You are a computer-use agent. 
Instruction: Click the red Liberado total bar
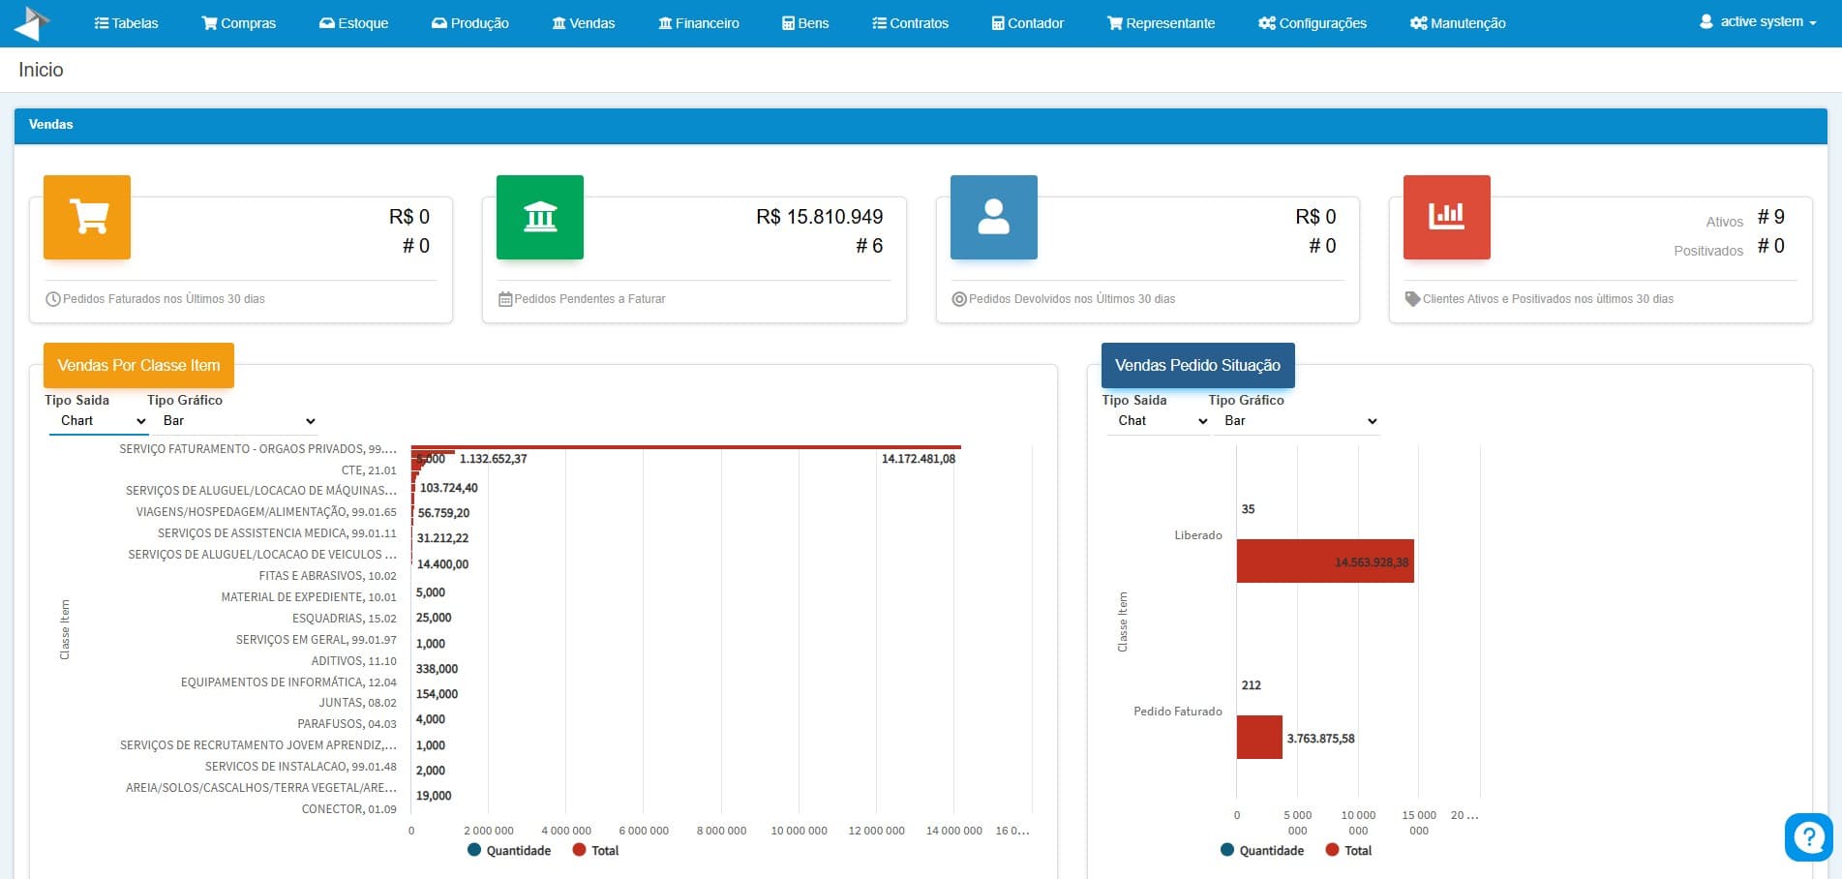(x=1325, y=561)
